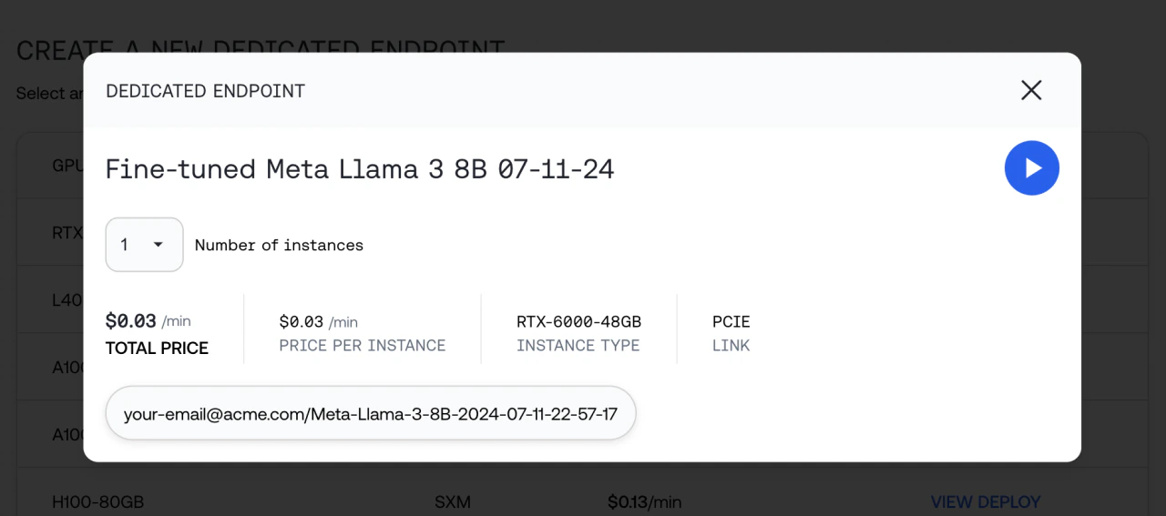1166x516 pixels.
Task: Click the endpoint name pill with your-email@acme.com
Action: (370, 414)
